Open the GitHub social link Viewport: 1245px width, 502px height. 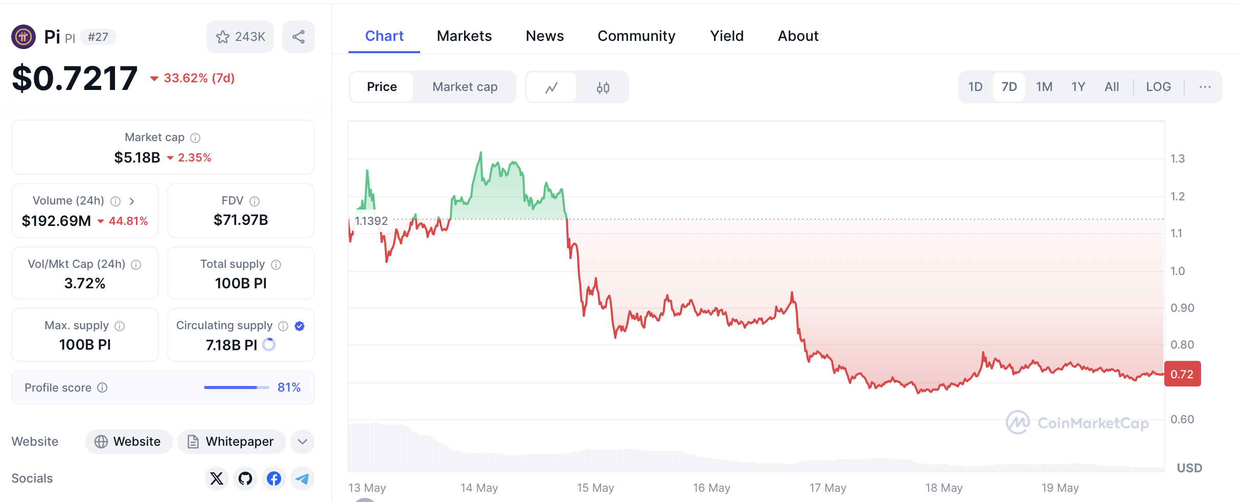[x=245, y=478]
